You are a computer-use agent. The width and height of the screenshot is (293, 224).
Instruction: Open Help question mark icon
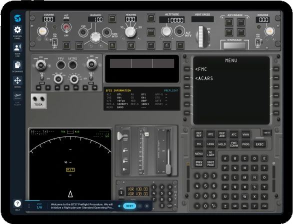(17, 203)
